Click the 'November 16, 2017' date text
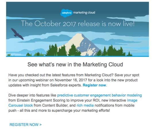This screenshot has width=155, height=135. 71,80
